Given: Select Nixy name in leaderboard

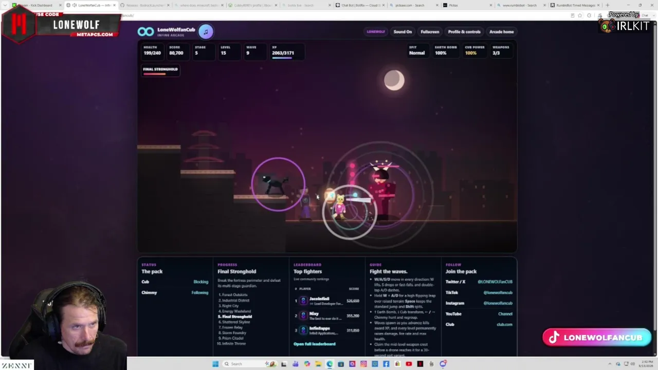Looking at the screenshot, I should tap(314, 313).
